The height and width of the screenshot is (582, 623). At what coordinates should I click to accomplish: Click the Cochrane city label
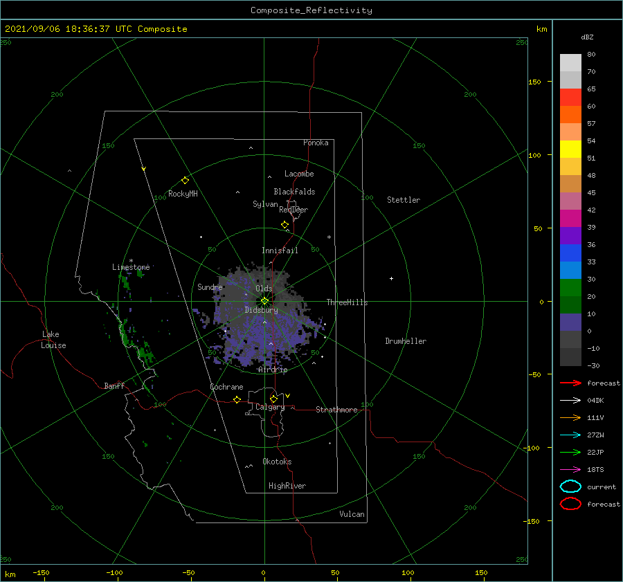[226, 387]
